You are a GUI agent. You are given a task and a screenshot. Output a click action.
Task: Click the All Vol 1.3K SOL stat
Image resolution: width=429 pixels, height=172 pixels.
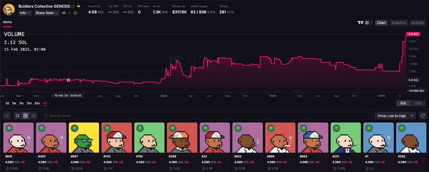click(160, 10)
